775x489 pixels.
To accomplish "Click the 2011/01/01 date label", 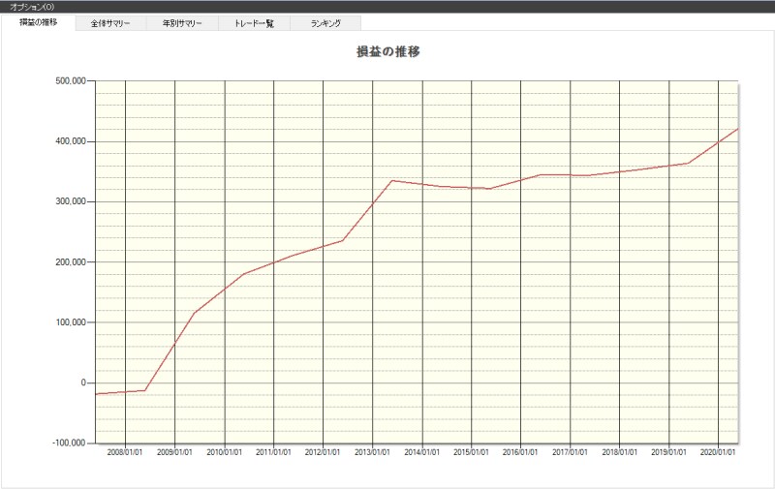I will pos(273,452).
